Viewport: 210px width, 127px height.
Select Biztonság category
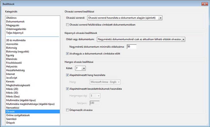(33, 48)
